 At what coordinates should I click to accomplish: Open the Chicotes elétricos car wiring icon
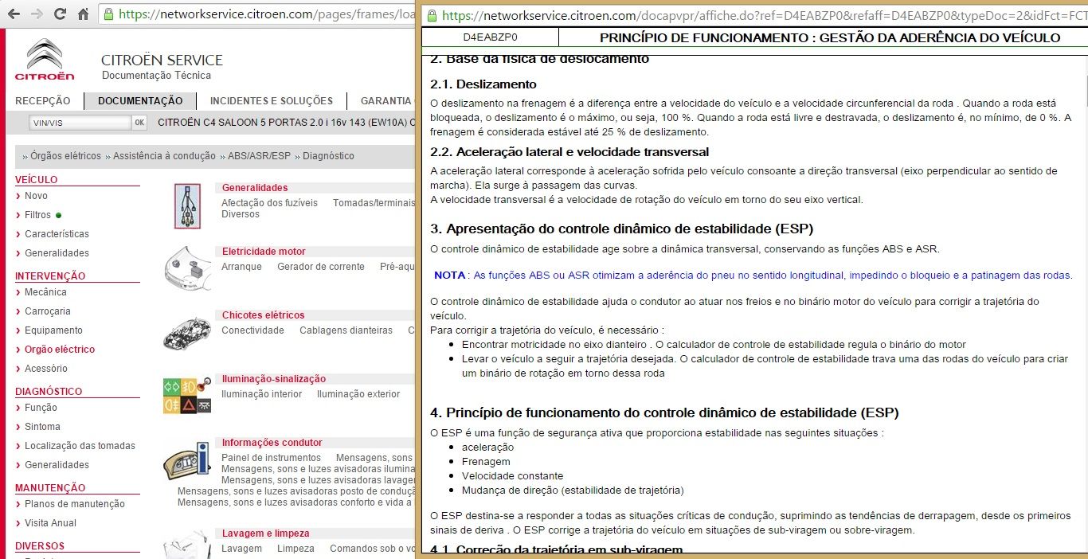[188, 331]
